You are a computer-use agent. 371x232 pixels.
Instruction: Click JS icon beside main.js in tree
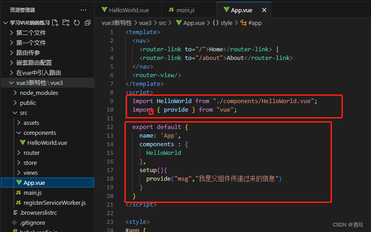(19, 193)
